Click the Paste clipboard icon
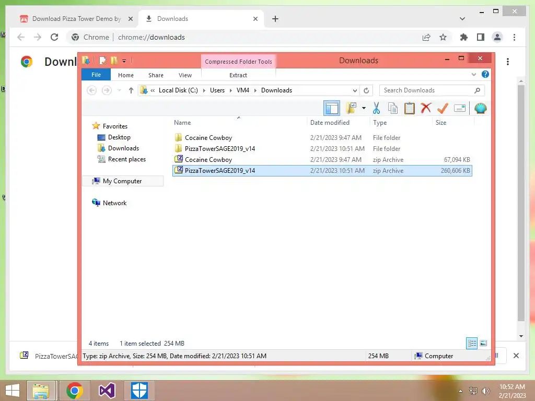The width and height of the screenshot is (535, 401). coord(409,109)
